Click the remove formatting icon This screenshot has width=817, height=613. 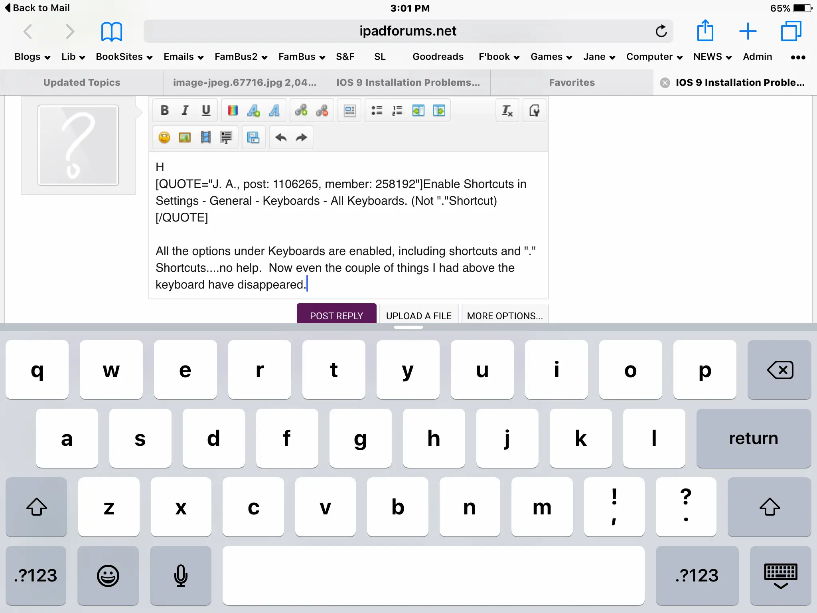point(507,111)
